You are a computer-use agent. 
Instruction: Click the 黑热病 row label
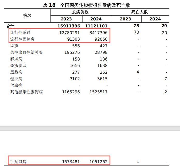point(16,72)
